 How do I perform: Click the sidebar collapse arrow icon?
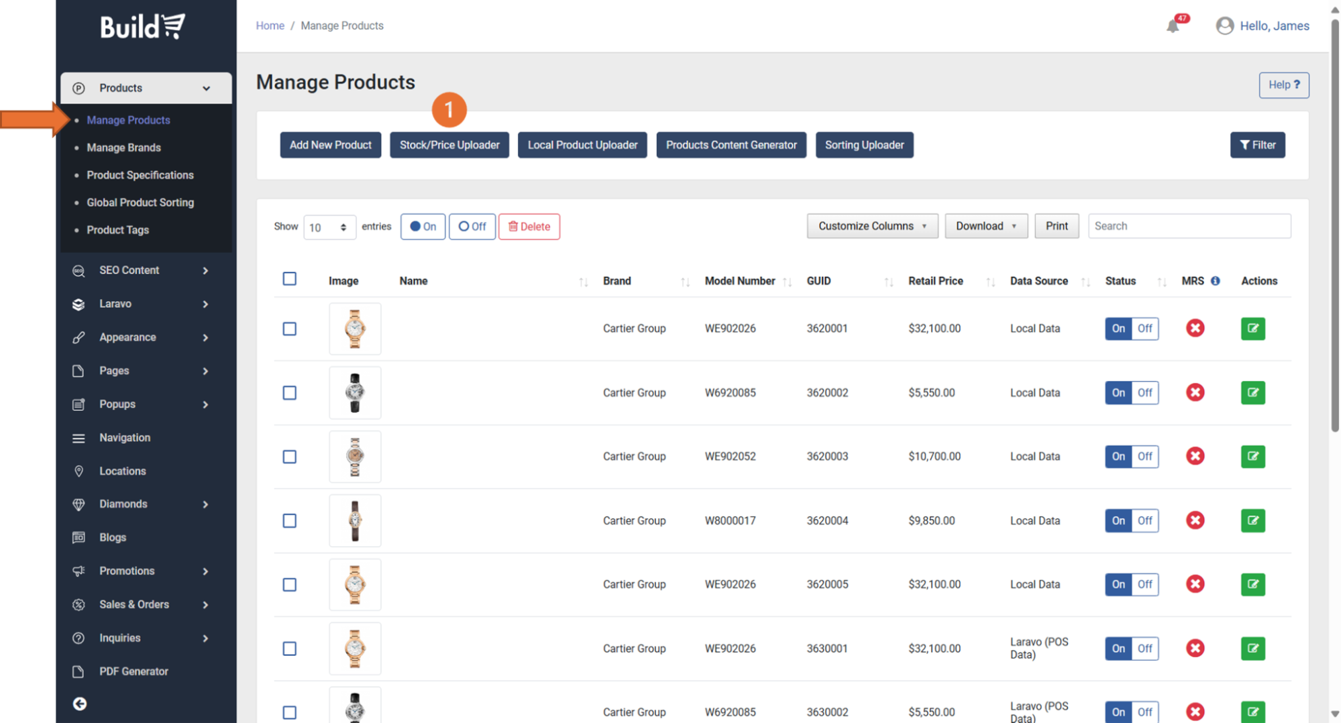(80, 704)
